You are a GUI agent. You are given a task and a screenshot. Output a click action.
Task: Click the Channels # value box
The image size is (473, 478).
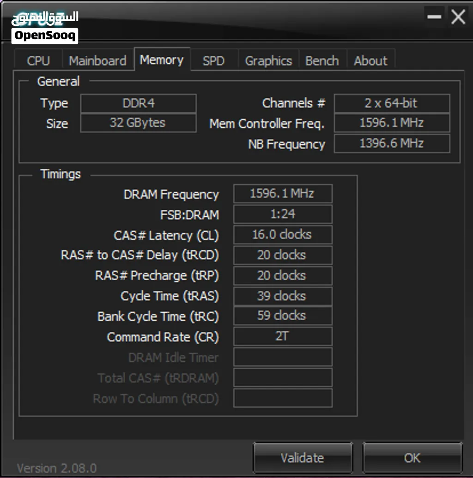pyautogui.click(x=392, y=103)
